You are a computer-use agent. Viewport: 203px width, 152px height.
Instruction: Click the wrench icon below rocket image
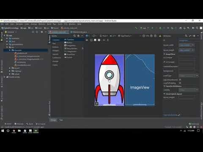[96, 104]
